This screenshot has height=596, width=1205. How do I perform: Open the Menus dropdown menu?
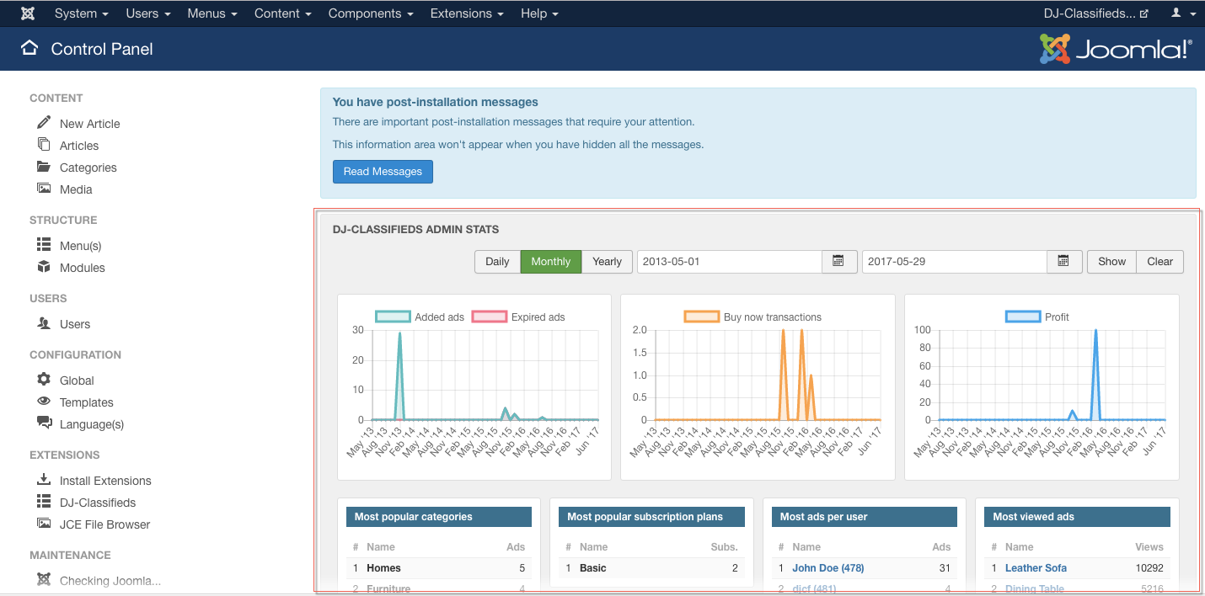tap(212, 13)
